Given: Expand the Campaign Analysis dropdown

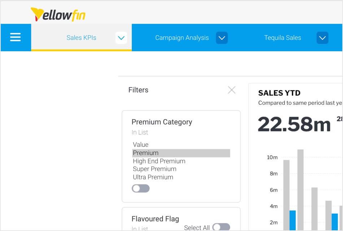Looking at the screenshot, I should click(222, 38).
